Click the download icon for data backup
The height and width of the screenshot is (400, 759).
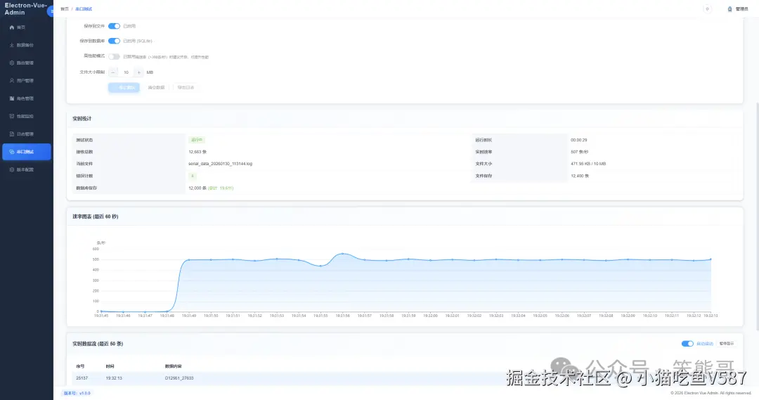[x=12, y=45]
